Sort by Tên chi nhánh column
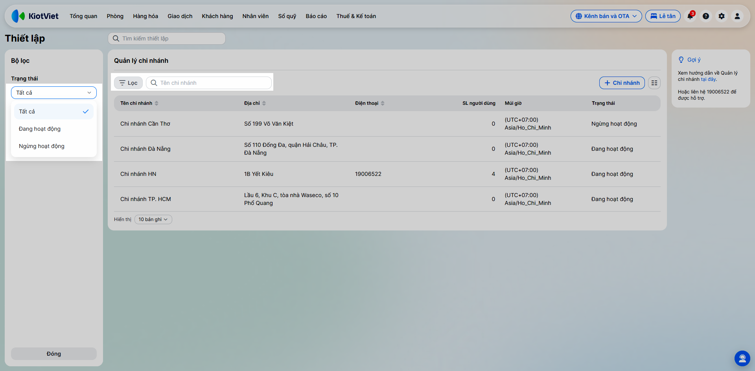The image size is (755, 371). (139, 103)
